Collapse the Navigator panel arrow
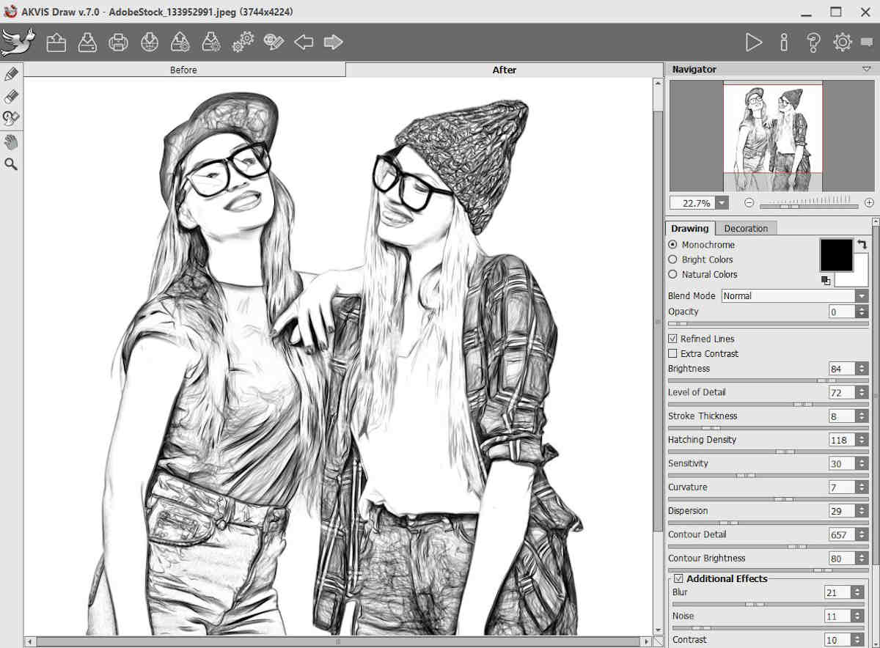 point(867,69)
